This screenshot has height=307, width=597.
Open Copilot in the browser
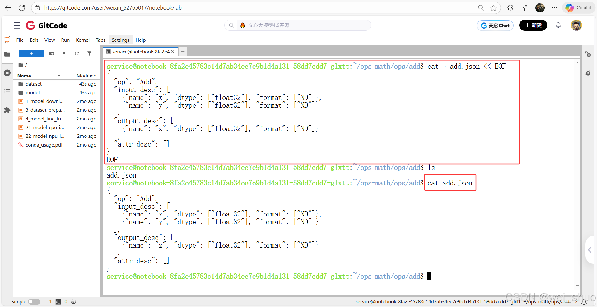[579, 8]
